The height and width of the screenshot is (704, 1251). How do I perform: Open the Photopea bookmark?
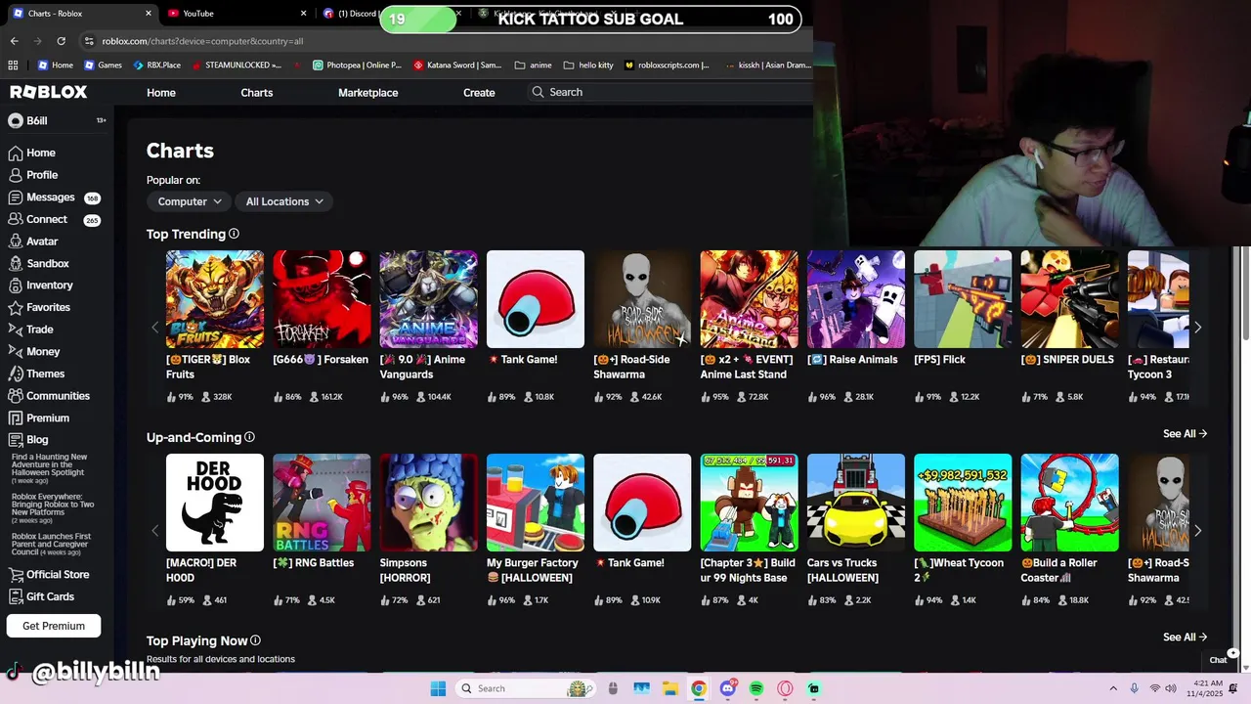coord(357,66)
